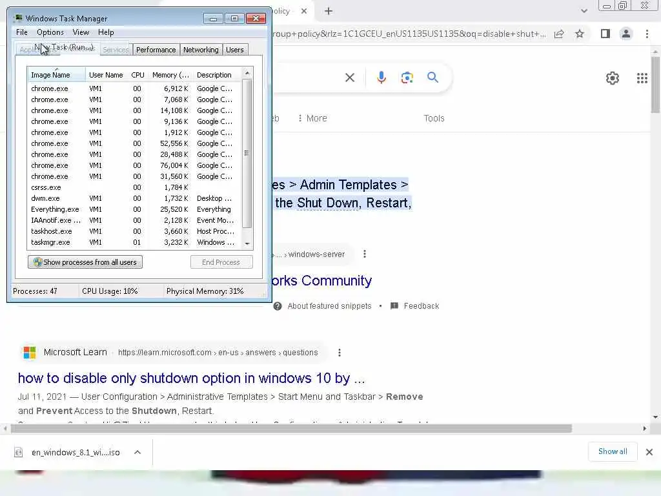
Task: Select chrome.exe using 76,004 K memory
Action: tap(134, 166)
